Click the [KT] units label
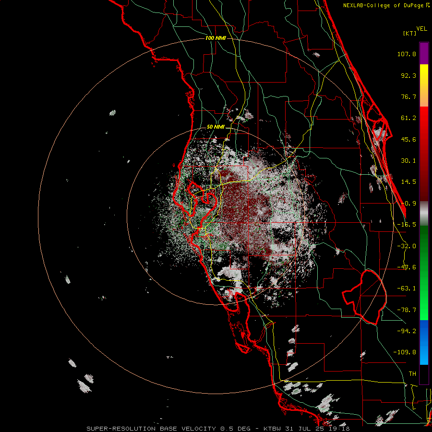The height and width of the screenshot is (432, 432). click(x=409, y=33)
